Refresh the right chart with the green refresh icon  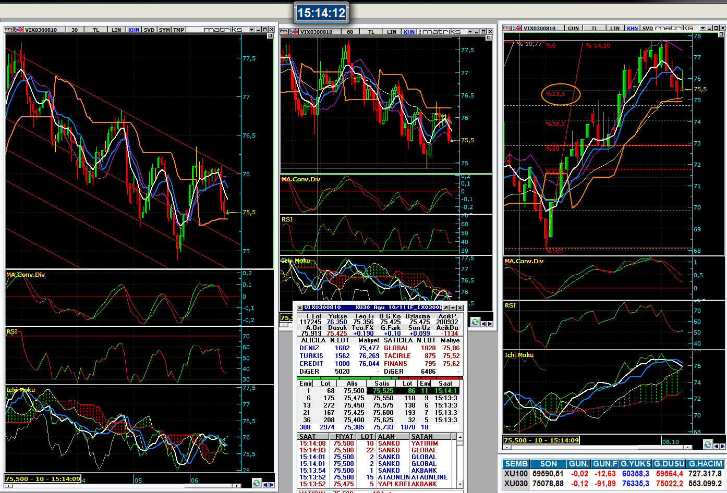708,444
